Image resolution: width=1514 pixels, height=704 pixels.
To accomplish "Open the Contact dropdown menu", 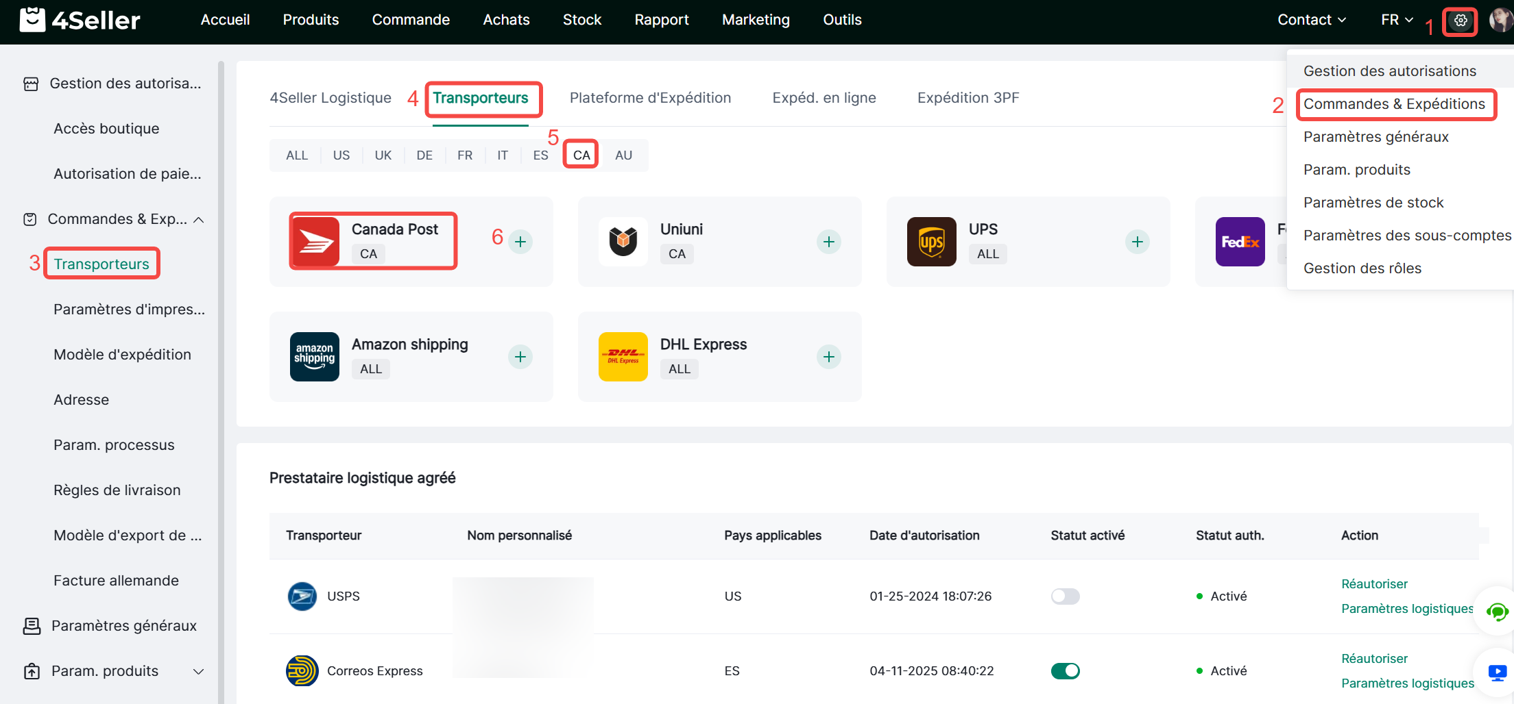I will click(1311, 20).
